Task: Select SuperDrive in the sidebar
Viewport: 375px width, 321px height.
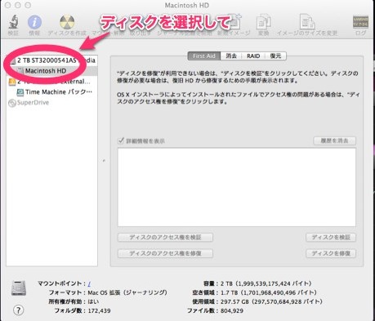Action: (x=52, y=103)
